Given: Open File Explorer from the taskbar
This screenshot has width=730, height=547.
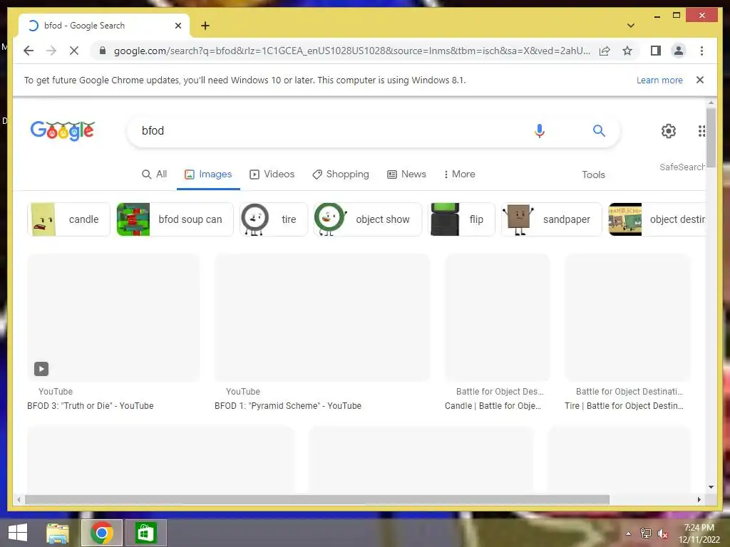Looking at the screenshot, I should point(58,533).
